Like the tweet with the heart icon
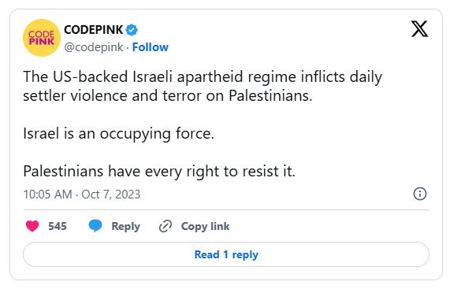Screen dimensions: 450x289 click(x=32, y=226)
